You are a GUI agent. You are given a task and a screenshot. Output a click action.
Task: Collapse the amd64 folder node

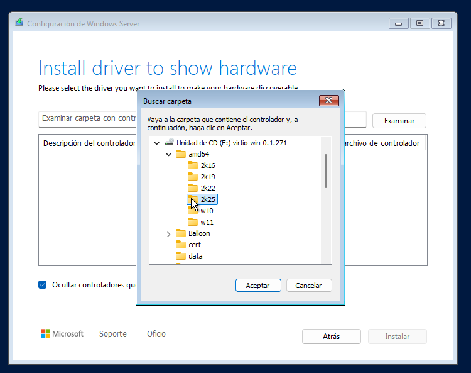coord(168,154)
